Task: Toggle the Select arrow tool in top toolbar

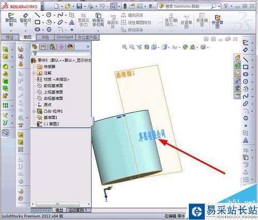Action: click(x=114, y=6)
